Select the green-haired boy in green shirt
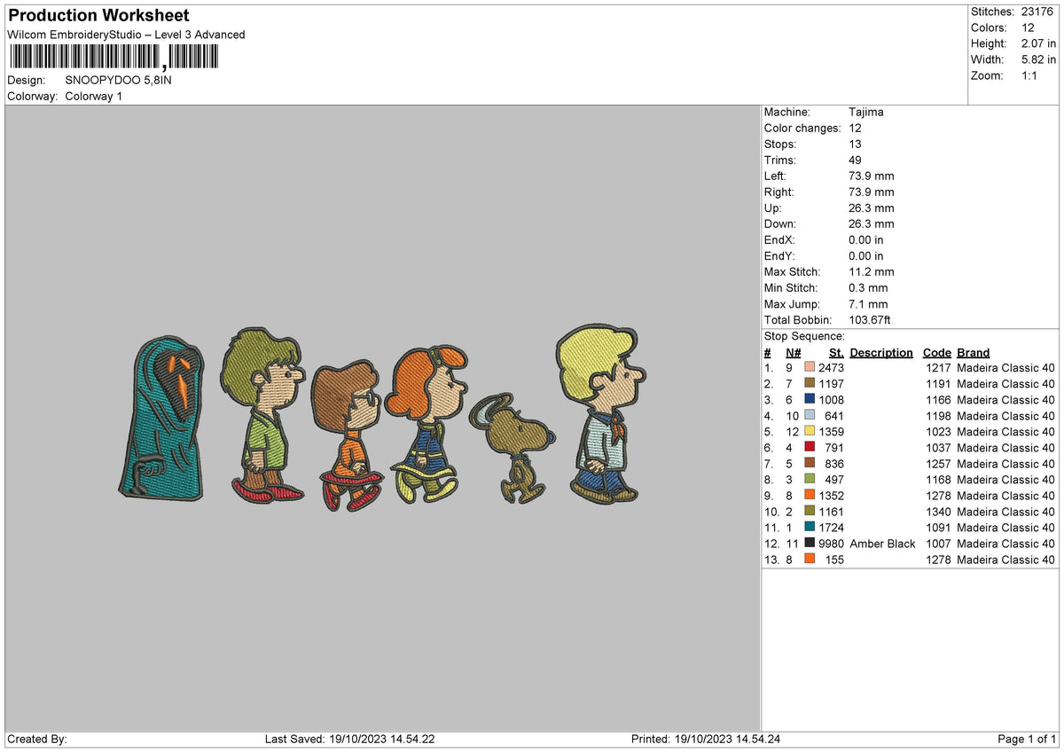 pos(263,416)
